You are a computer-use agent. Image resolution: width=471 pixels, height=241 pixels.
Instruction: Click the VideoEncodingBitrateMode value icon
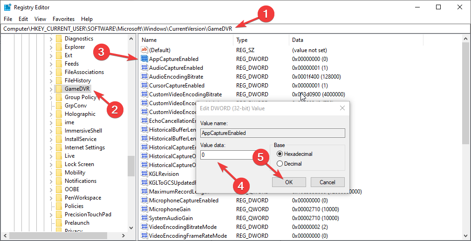point(144,227)
